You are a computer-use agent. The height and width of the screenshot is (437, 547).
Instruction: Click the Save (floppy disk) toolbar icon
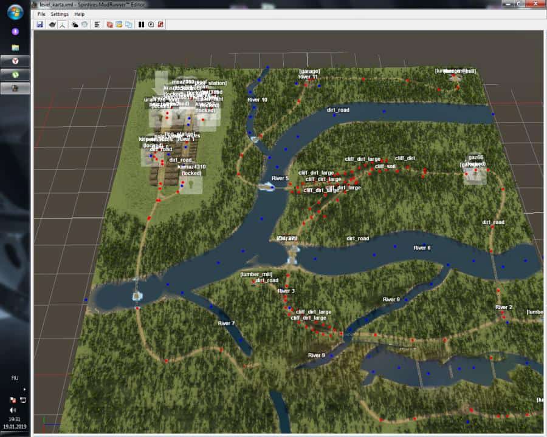(x=40, y=24)
